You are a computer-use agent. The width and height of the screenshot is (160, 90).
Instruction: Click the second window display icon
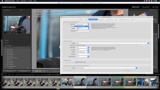[x=5, y=74]
